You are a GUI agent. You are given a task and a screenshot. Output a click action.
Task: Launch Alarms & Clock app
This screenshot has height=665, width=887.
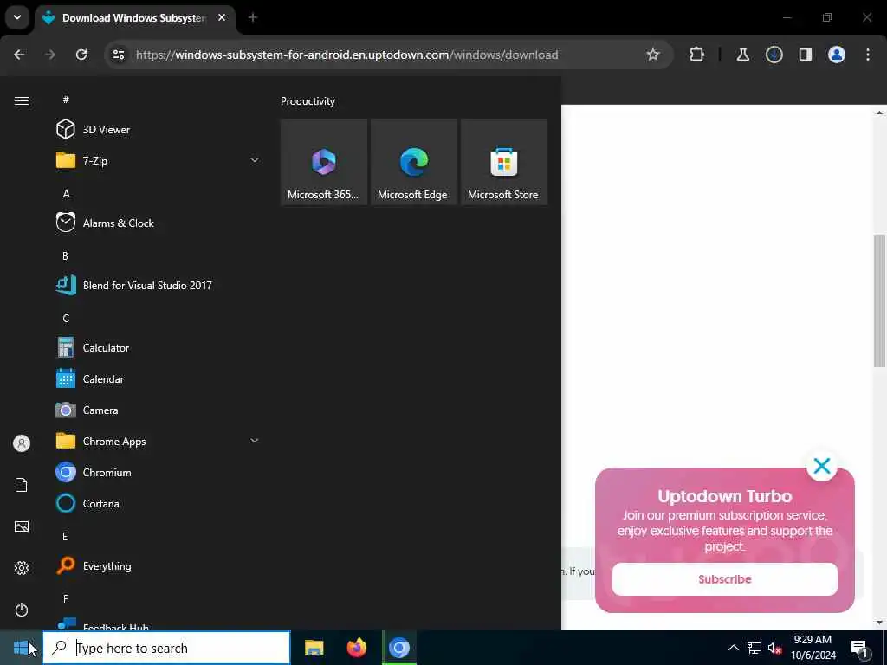coord(159,223)
